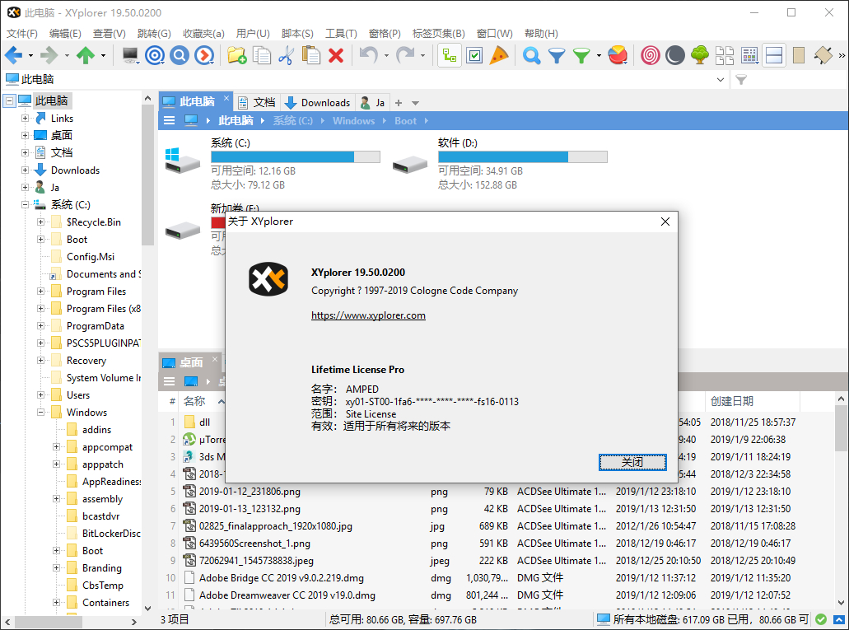Open back button history dropdown
The image size is (849, 630).
[x=30, y=55]
